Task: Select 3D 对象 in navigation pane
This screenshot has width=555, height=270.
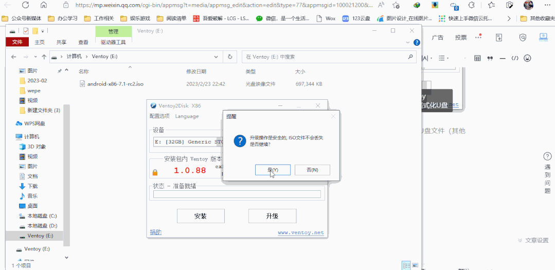Action: tap(37, 147)
